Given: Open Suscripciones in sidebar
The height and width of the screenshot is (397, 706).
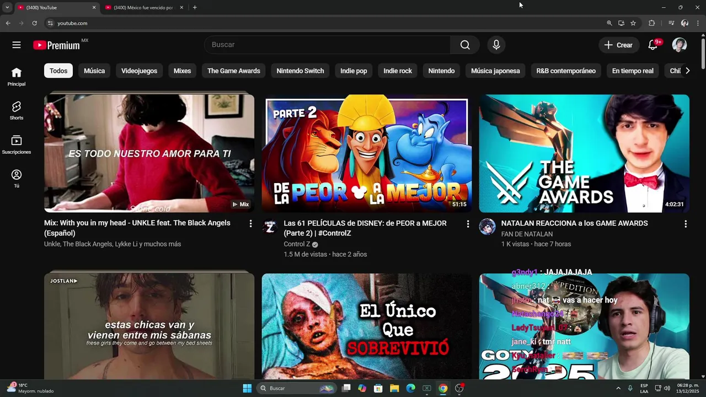Looking at the screenshot, I should [x=17, y=145].
